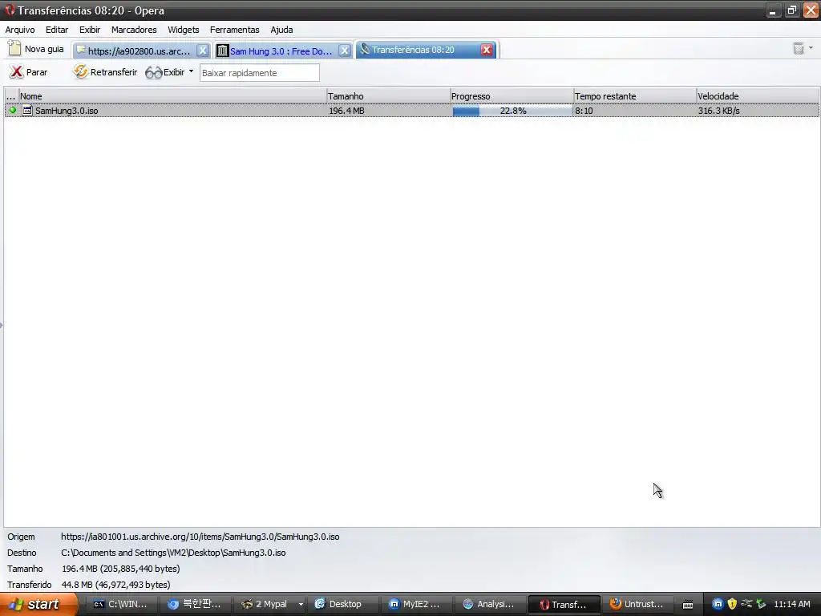Open the Ferramentas menu
The height and width of the screenshot is (616, 821).
(235, 30)
